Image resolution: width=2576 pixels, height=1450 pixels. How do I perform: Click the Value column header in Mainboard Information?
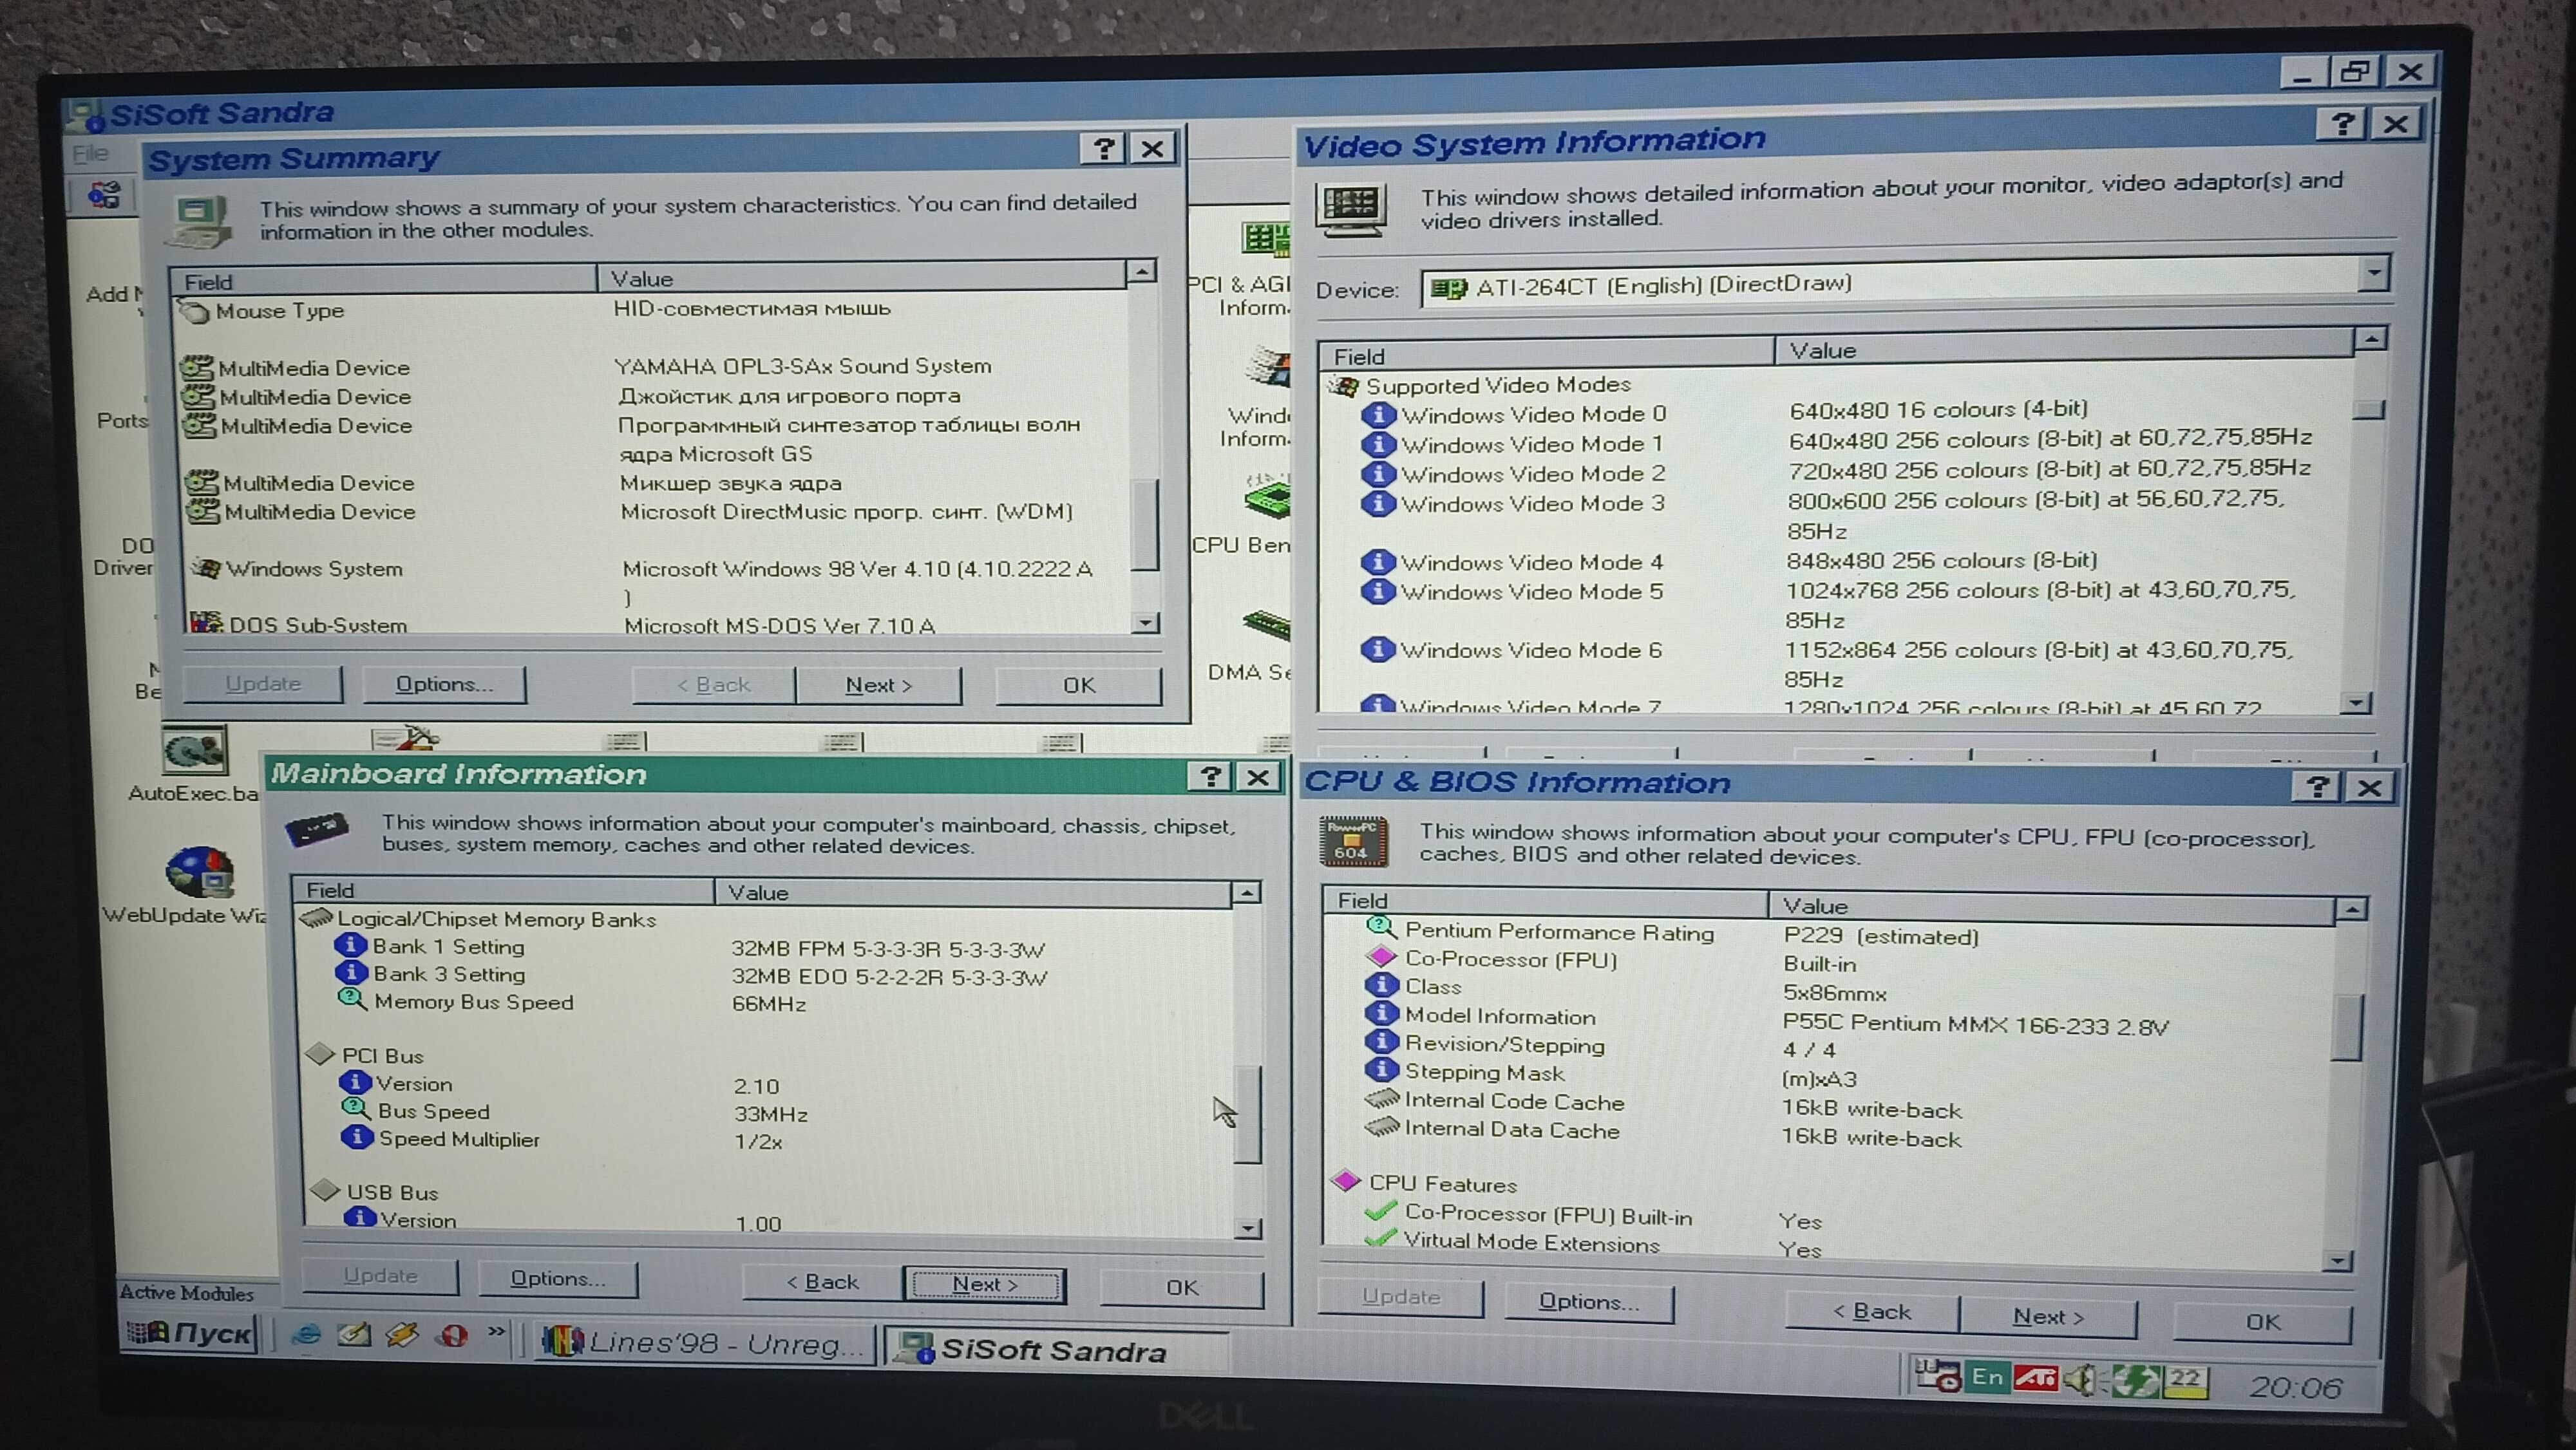click(x=972, y=892)
